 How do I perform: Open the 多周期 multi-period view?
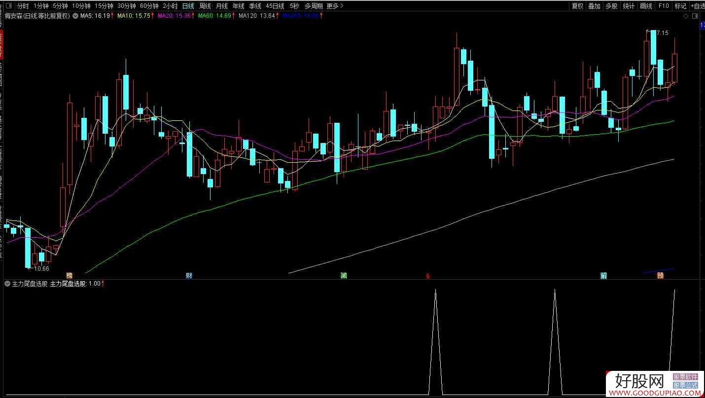coord(314,6)
